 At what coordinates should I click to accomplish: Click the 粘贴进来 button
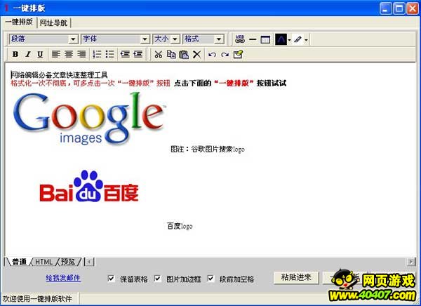click(296, 278)
